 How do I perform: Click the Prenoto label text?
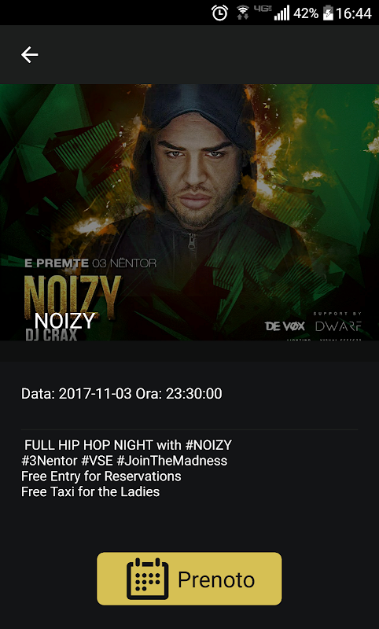pos(216,579)
